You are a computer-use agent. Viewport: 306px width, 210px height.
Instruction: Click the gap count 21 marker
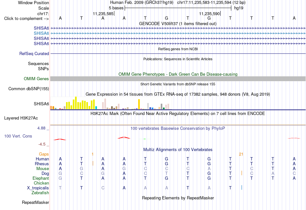pyautogui.click(x=241, y=154)
